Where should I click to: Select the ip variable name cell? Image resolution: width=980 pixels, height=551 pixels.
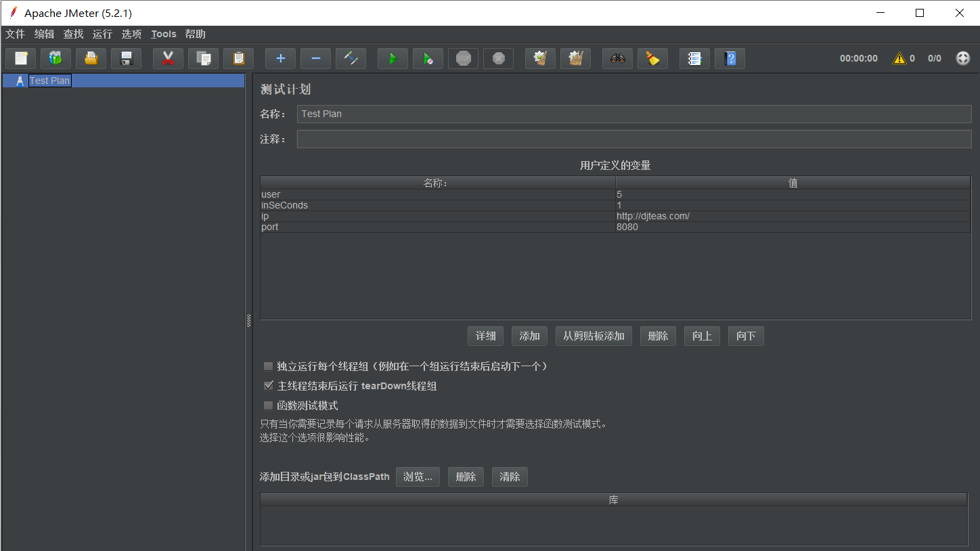click(438, 216)
